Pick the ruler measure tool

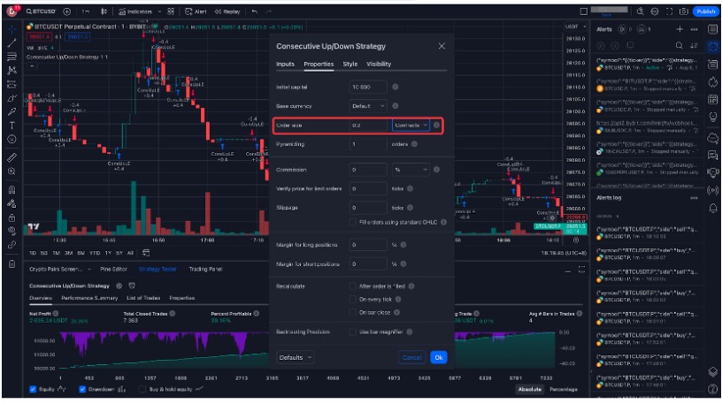12,158
